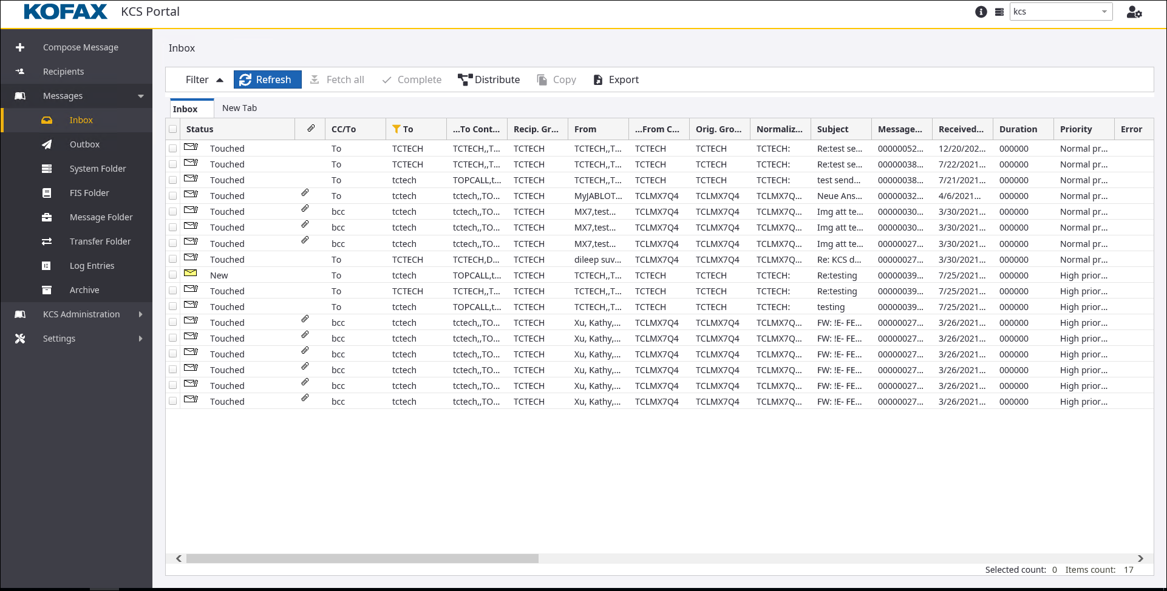Sort by the Subject column header

841,129
